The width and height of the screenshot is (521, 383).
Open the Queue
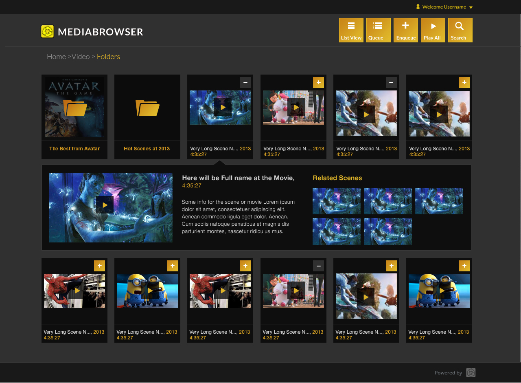tap(378, 30)
